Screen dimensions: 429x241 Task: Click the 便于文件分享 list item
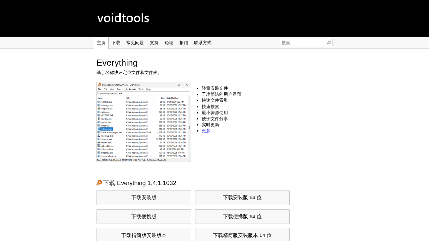(x=215, y=119)
